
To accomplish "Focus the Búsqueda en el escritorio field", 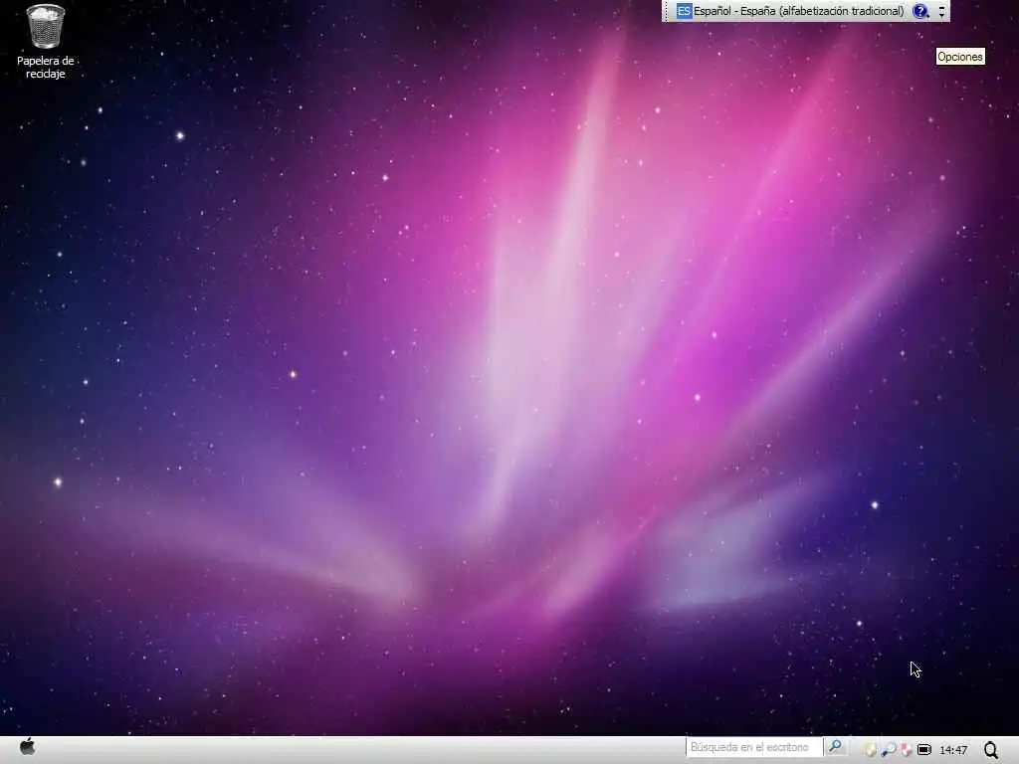I will click(754, 747).
